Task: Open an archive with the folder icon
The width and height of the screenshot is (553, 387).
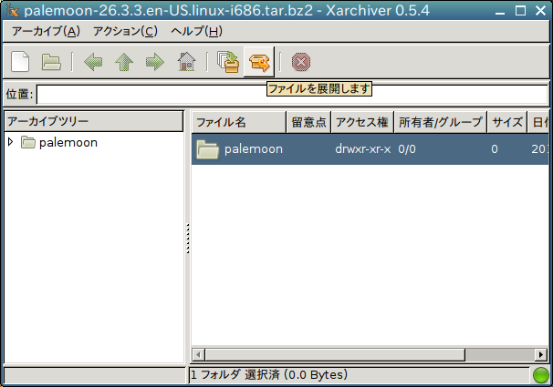Action: click(x=51, y=62)
